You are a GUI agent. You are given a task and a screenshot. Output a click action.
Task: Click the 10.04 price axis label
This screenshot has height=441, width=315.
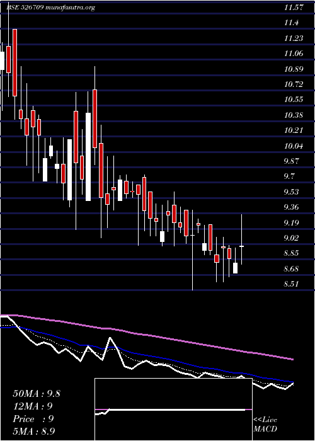(x=294, y=146)
